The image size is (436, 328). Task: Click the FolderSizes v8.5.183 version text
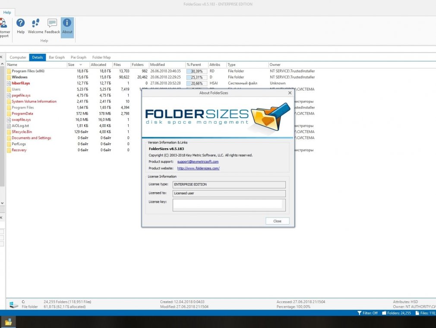click(166, 149)
